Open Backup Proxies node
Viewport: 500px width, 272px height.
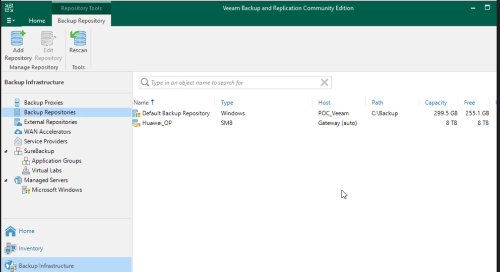(x=43, y=103)
